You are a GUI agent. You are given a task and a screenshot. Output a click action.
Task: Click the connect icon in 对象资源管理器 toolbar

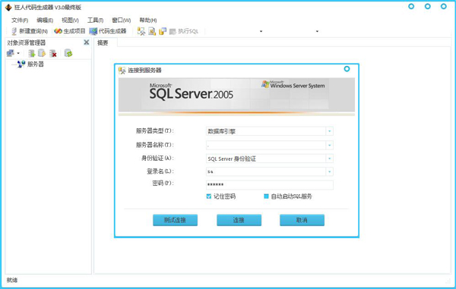(11, 53)
